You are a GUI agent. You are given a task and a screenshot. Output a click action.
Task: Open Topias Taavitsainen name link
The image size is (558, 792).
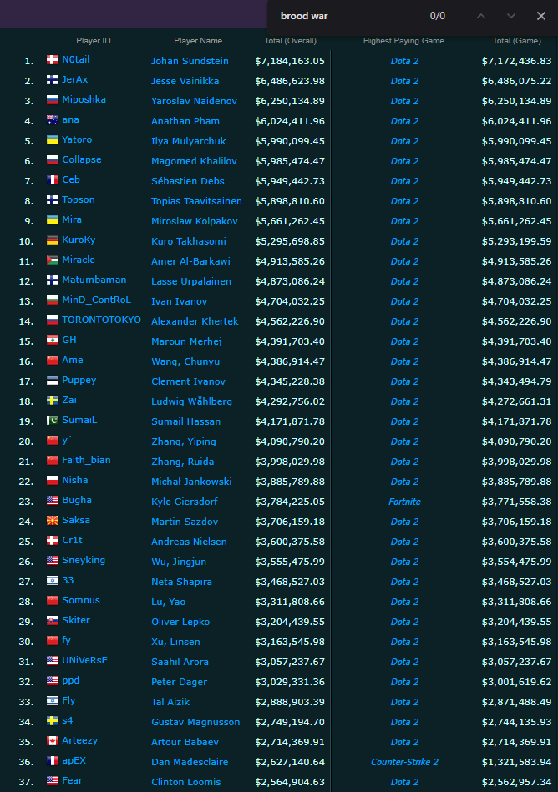pyautogui.click(x=196, y=201)
